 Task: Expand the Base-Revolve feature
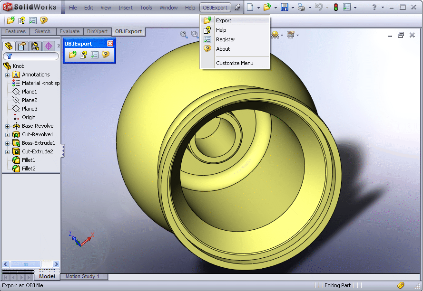(x=7, y=126)
